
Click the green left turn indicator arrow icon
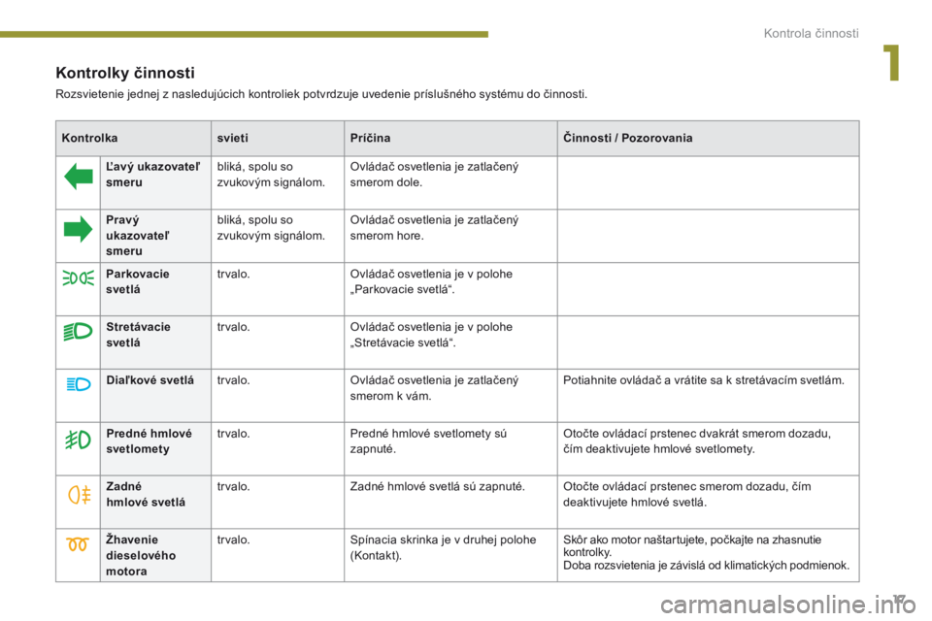[x=79, y=177]
